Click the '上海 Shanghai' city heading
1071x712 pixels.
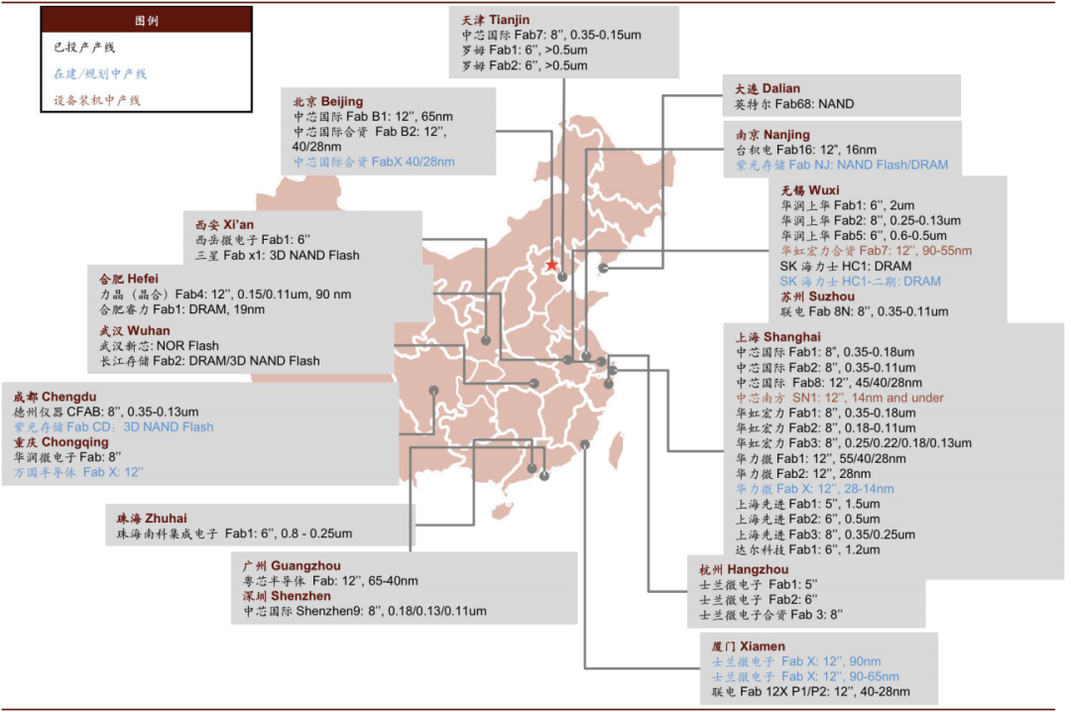778,337
